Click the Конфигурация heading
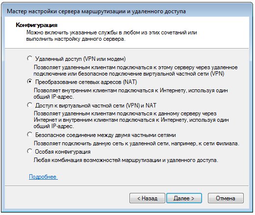The image size is (255, 215). (x=37, y=25)
